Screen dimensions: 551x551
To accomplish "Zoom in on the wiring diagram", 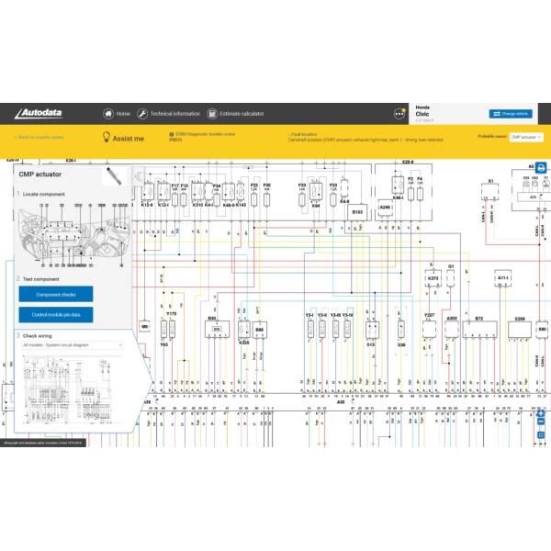I will [x=541, y=413].
